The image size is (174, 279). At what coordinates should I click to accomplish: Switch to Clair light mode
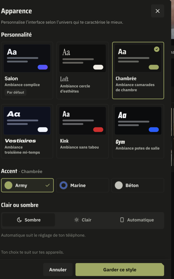point(83,220)
